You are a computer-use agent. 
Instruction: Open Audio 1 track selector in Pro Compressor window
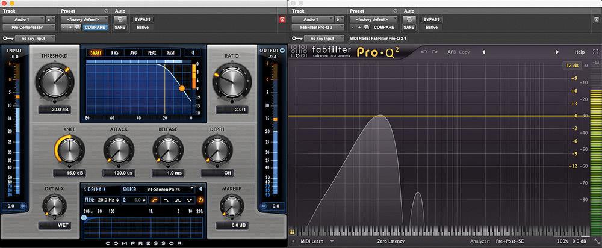click(24, 19)
